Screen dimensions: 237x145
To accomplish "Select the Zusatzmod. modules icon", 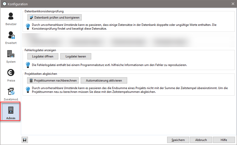I will 11,94.
